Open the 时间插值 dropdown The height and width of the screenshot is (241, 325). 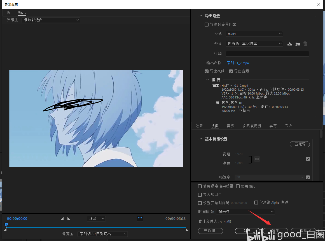(245, 211)
